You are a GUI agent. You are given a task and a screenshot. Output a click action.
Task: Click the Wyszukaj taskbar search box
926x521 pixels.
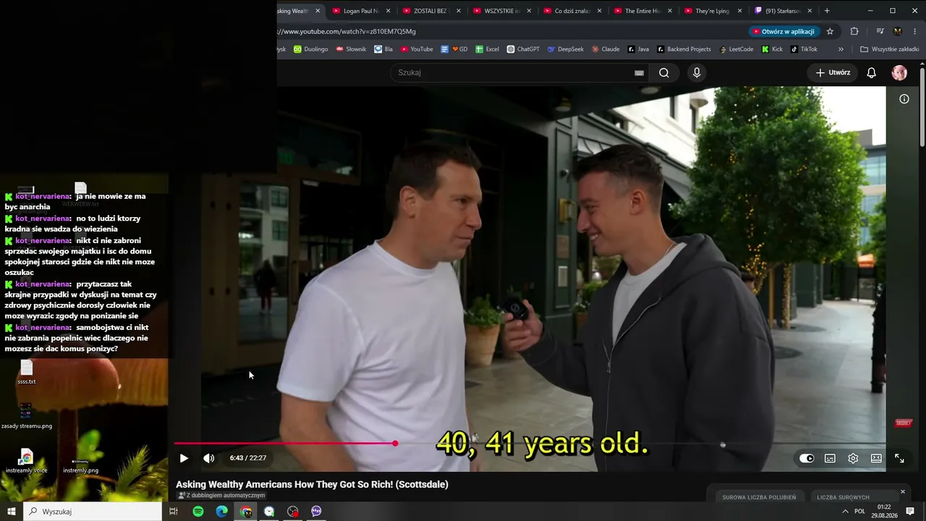(93, 512)
